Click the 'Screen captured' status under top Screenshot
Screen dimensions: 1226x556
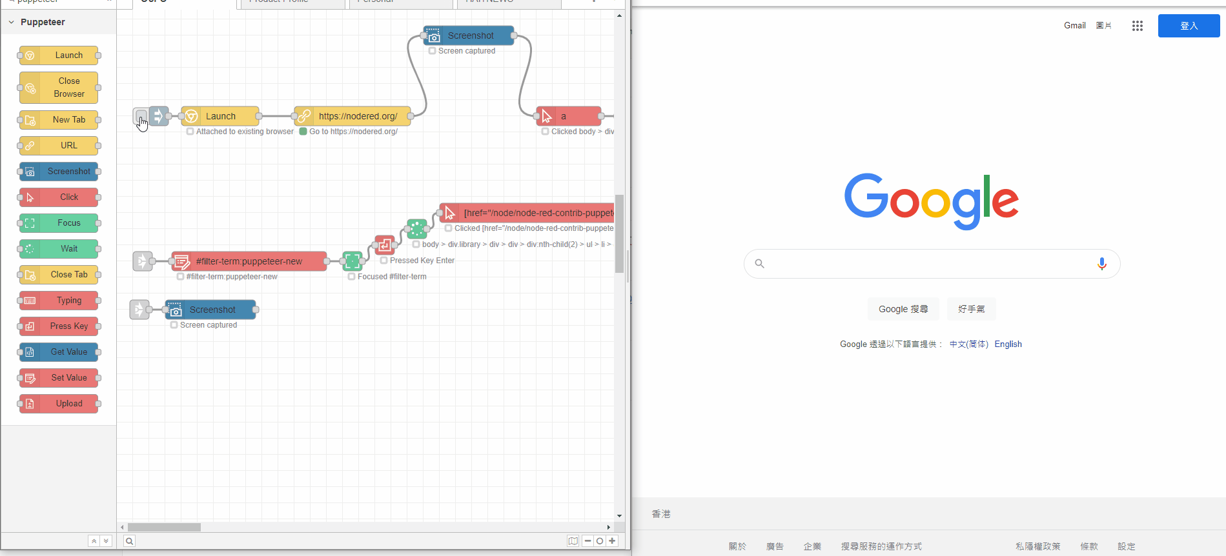pyautogui.click(x=467, y=51)
